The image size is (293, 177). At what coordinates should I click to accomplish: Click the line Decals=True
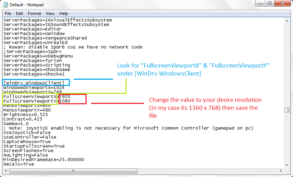coord(19,164)
